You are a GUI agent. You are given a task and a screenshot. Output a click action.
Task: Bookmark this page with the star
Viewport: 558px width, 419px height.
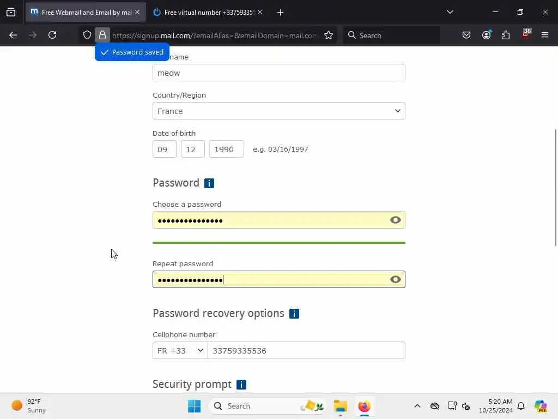coord(329,35)
